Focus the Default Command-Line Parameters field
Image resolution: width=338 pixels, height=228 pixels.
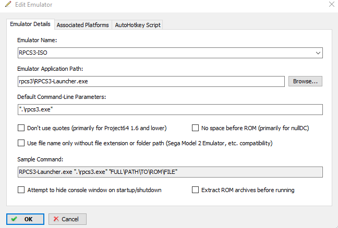(x=170, y=109)
